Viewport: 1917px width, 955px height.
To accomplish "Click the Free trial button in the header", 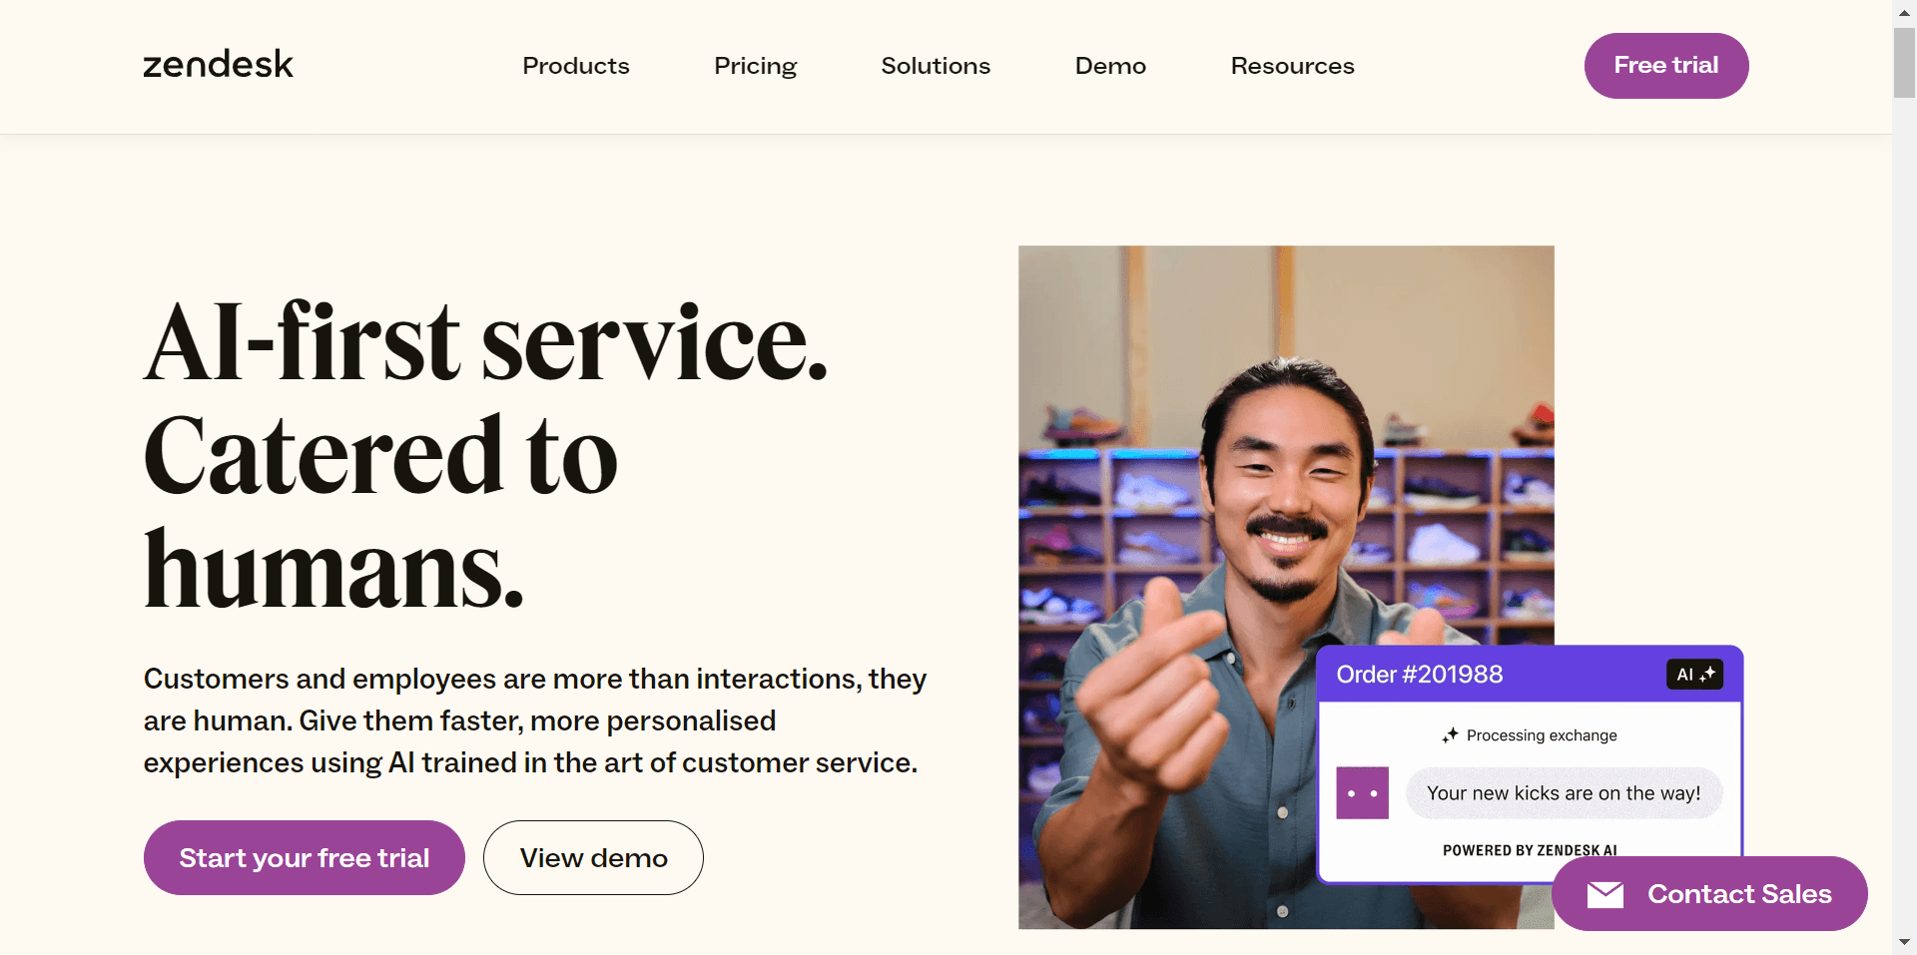I will click(x=1665, y=65).
